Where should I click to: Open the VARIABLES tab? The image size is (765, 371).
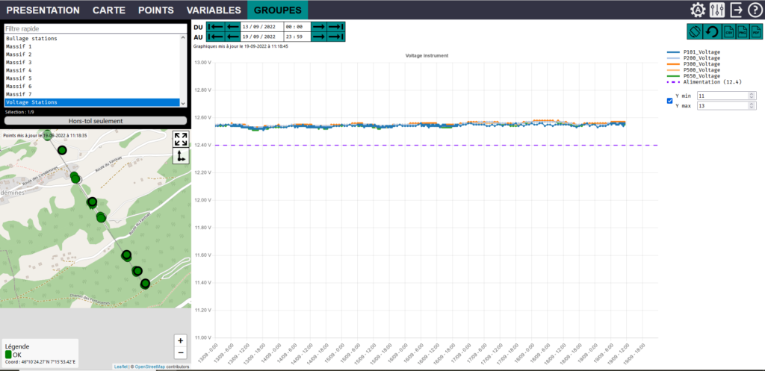point(213,10)
